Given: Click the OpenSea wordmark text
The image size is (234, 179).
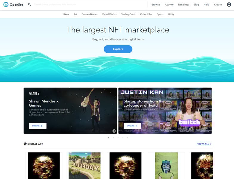Looking at the screenshot, I should click(x=17, y=5).
